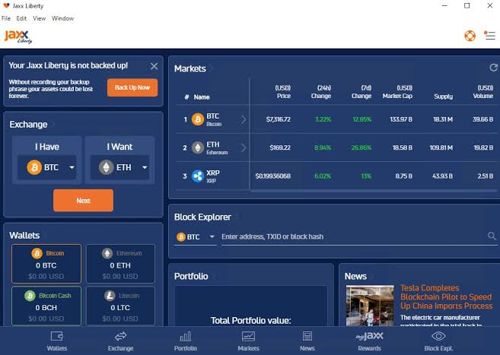
Task: Open the Wallets tab in bottom bar
Action: (57, 341)
